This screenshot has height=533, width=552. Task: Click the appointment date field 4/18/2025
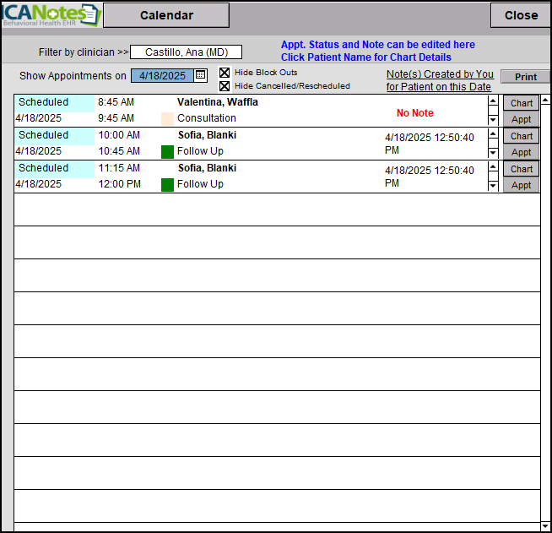click(162, 75)
